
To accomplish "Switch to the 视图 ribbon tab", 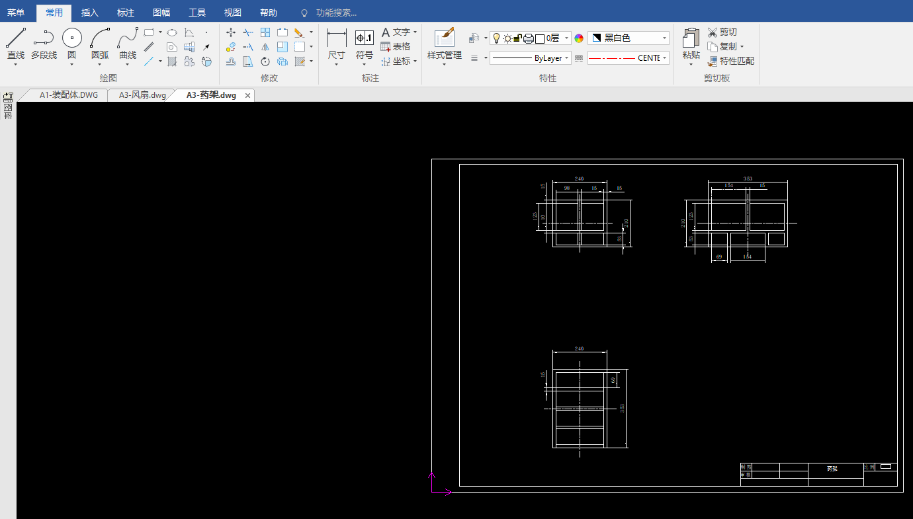I will (x=233, y=13).
